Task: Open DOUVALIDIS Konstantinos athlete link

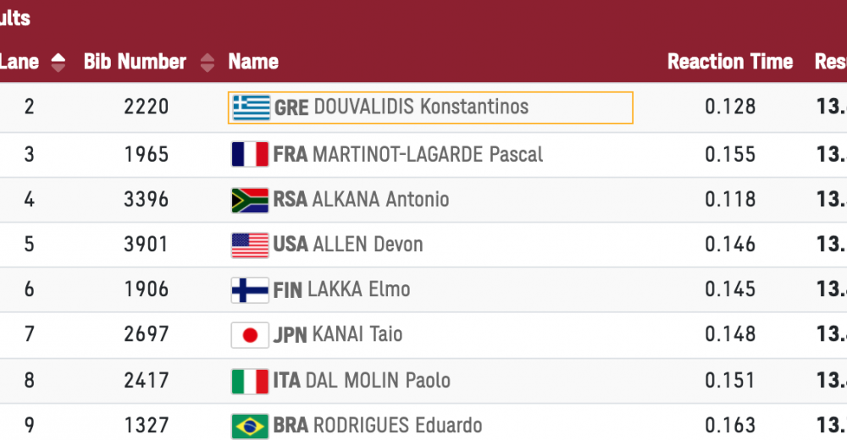Action: (x=421, y=107)
